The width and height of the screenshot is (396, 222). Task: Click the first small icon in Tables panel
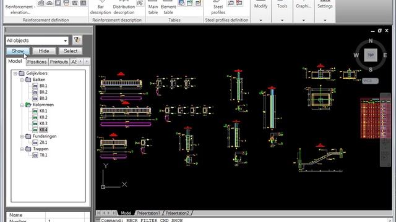click(181, 2)
